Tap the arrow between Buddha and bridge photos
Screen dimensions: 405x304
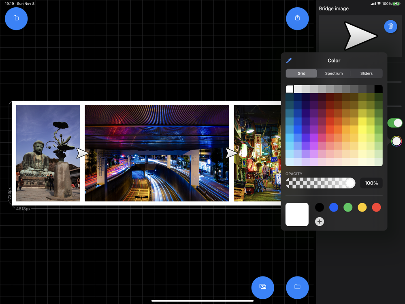pos(82,153)
